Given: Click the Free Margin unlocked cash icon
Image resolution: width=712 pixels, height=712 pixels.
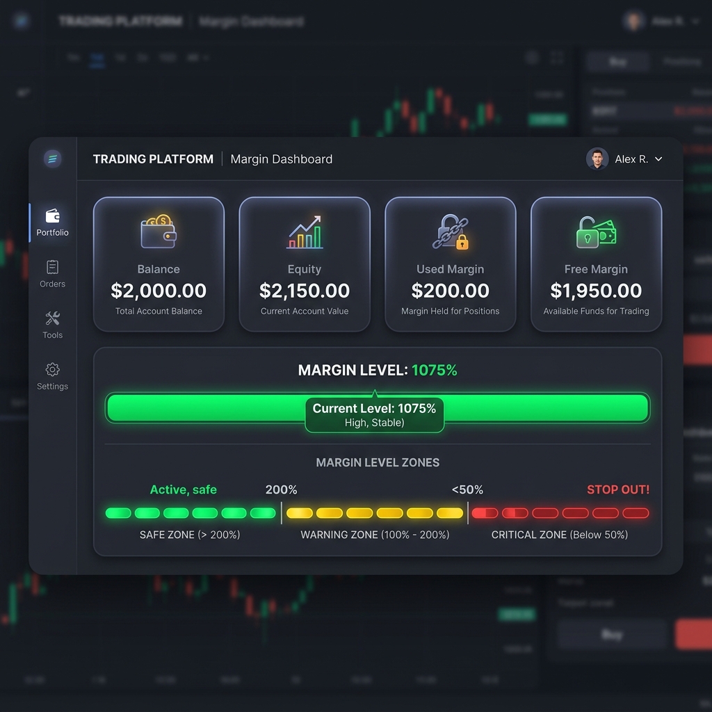Looking at the screenshot, I should coord(596,232).
